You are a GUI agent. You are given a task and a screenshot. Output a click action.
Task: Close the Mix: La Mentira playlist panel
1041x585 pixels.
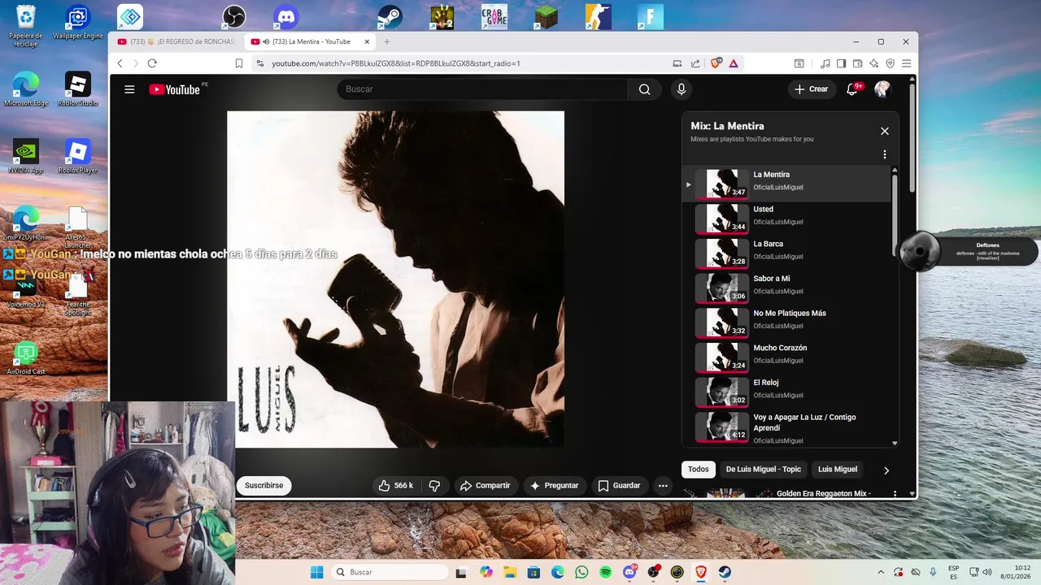(885, 131)
